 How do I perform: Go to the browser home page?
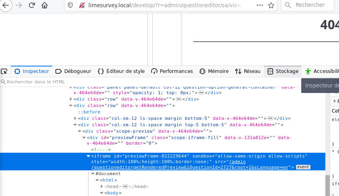(x=44, y=5)
